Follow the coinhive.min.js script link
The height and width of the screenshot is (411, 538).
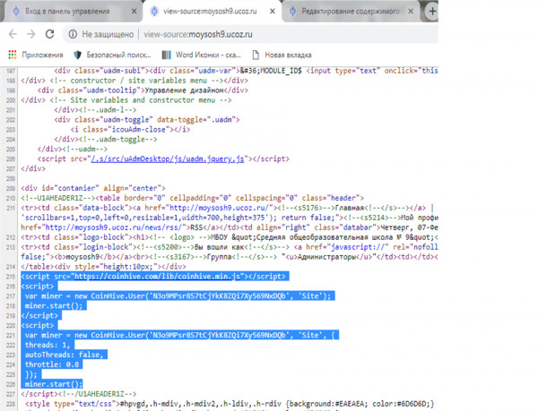tap(157, 277)
